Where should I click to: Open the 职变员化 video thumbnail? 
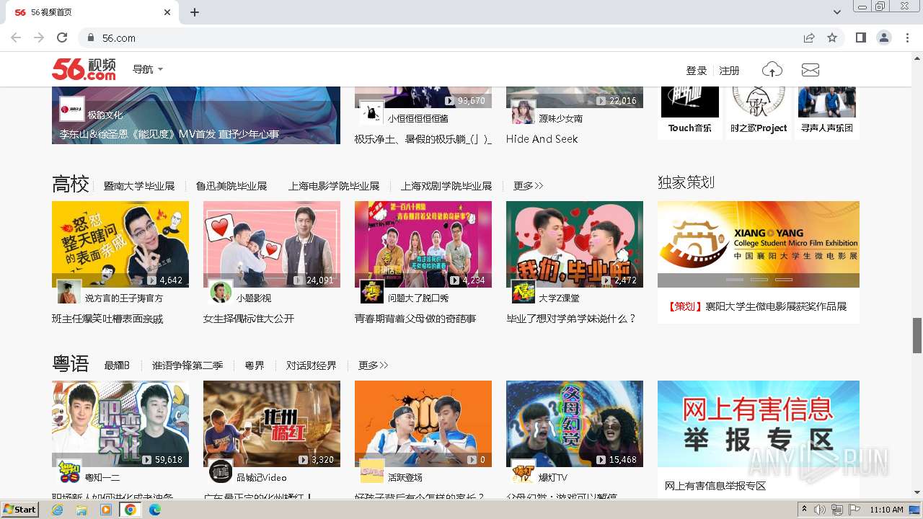(x=120, y=424)
